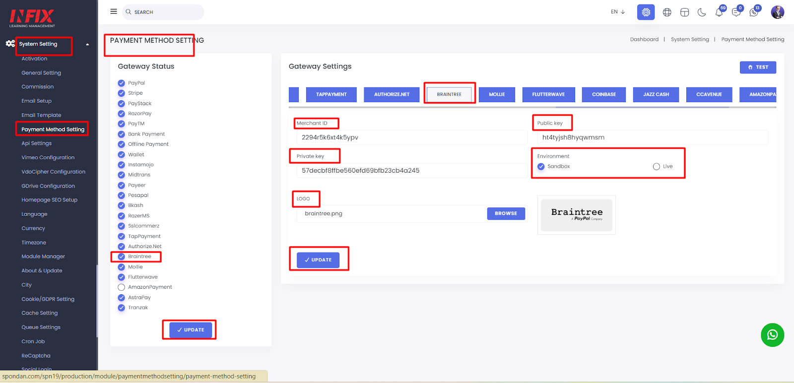Uncheck PayPal gateway status
The width and height of the screenshot is (794, 383).
click(x=121, y=83)
